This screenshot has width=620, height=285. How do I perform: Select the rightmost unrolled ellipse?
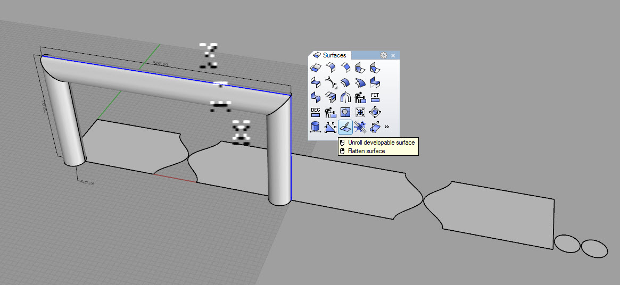pyautogui.click(x=594, y=249)
